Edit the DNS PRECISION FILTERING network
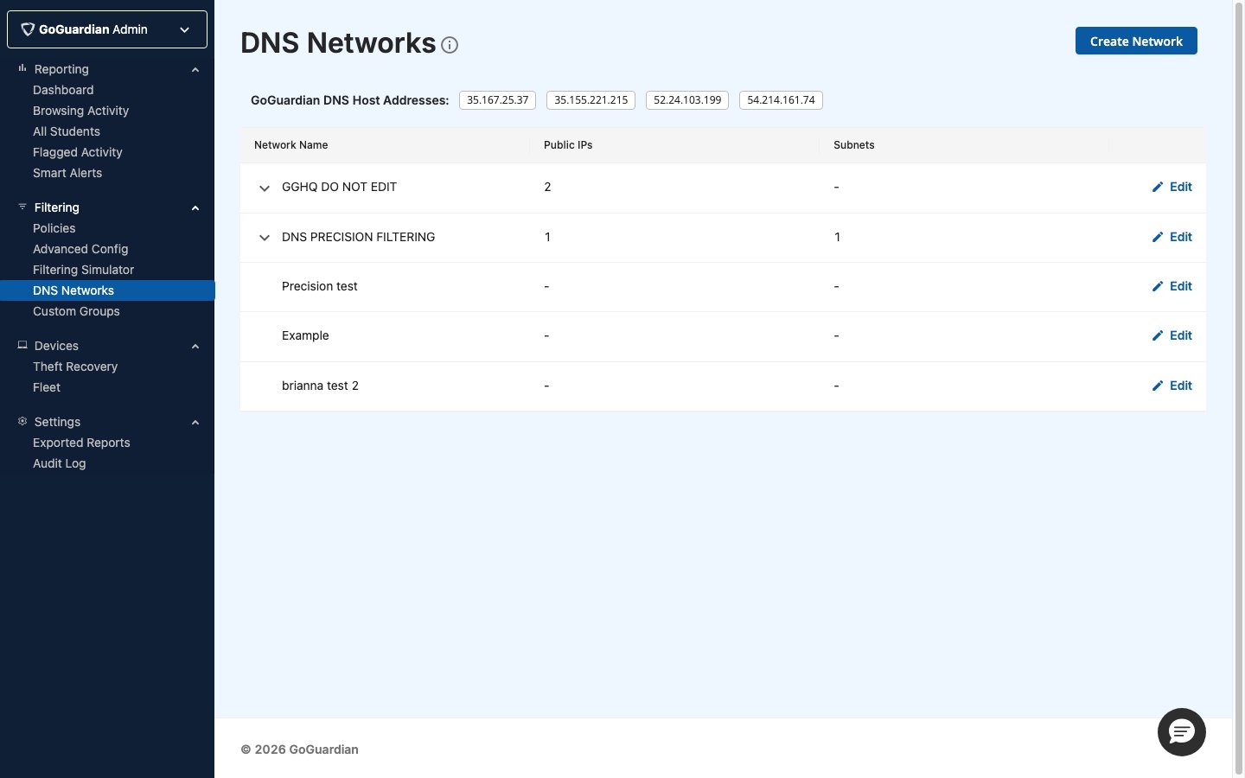 1172,237
